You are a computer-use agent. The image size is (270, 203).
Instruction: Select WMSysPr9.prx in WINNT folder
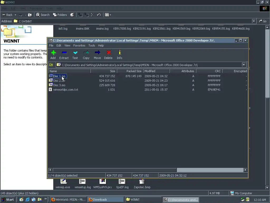(103, 184)
